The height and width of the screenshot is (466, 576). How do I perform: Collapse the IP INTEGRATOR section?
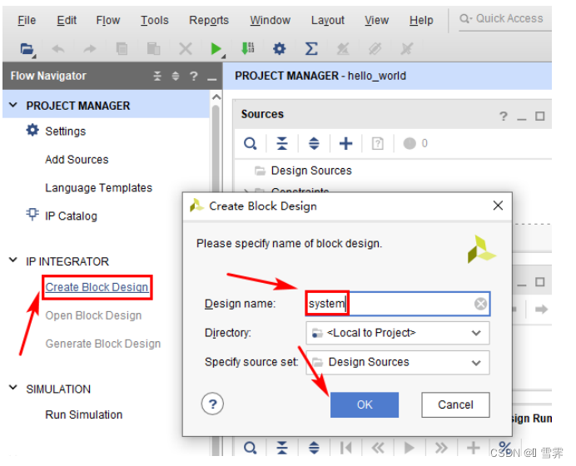(x=13, y=260)
